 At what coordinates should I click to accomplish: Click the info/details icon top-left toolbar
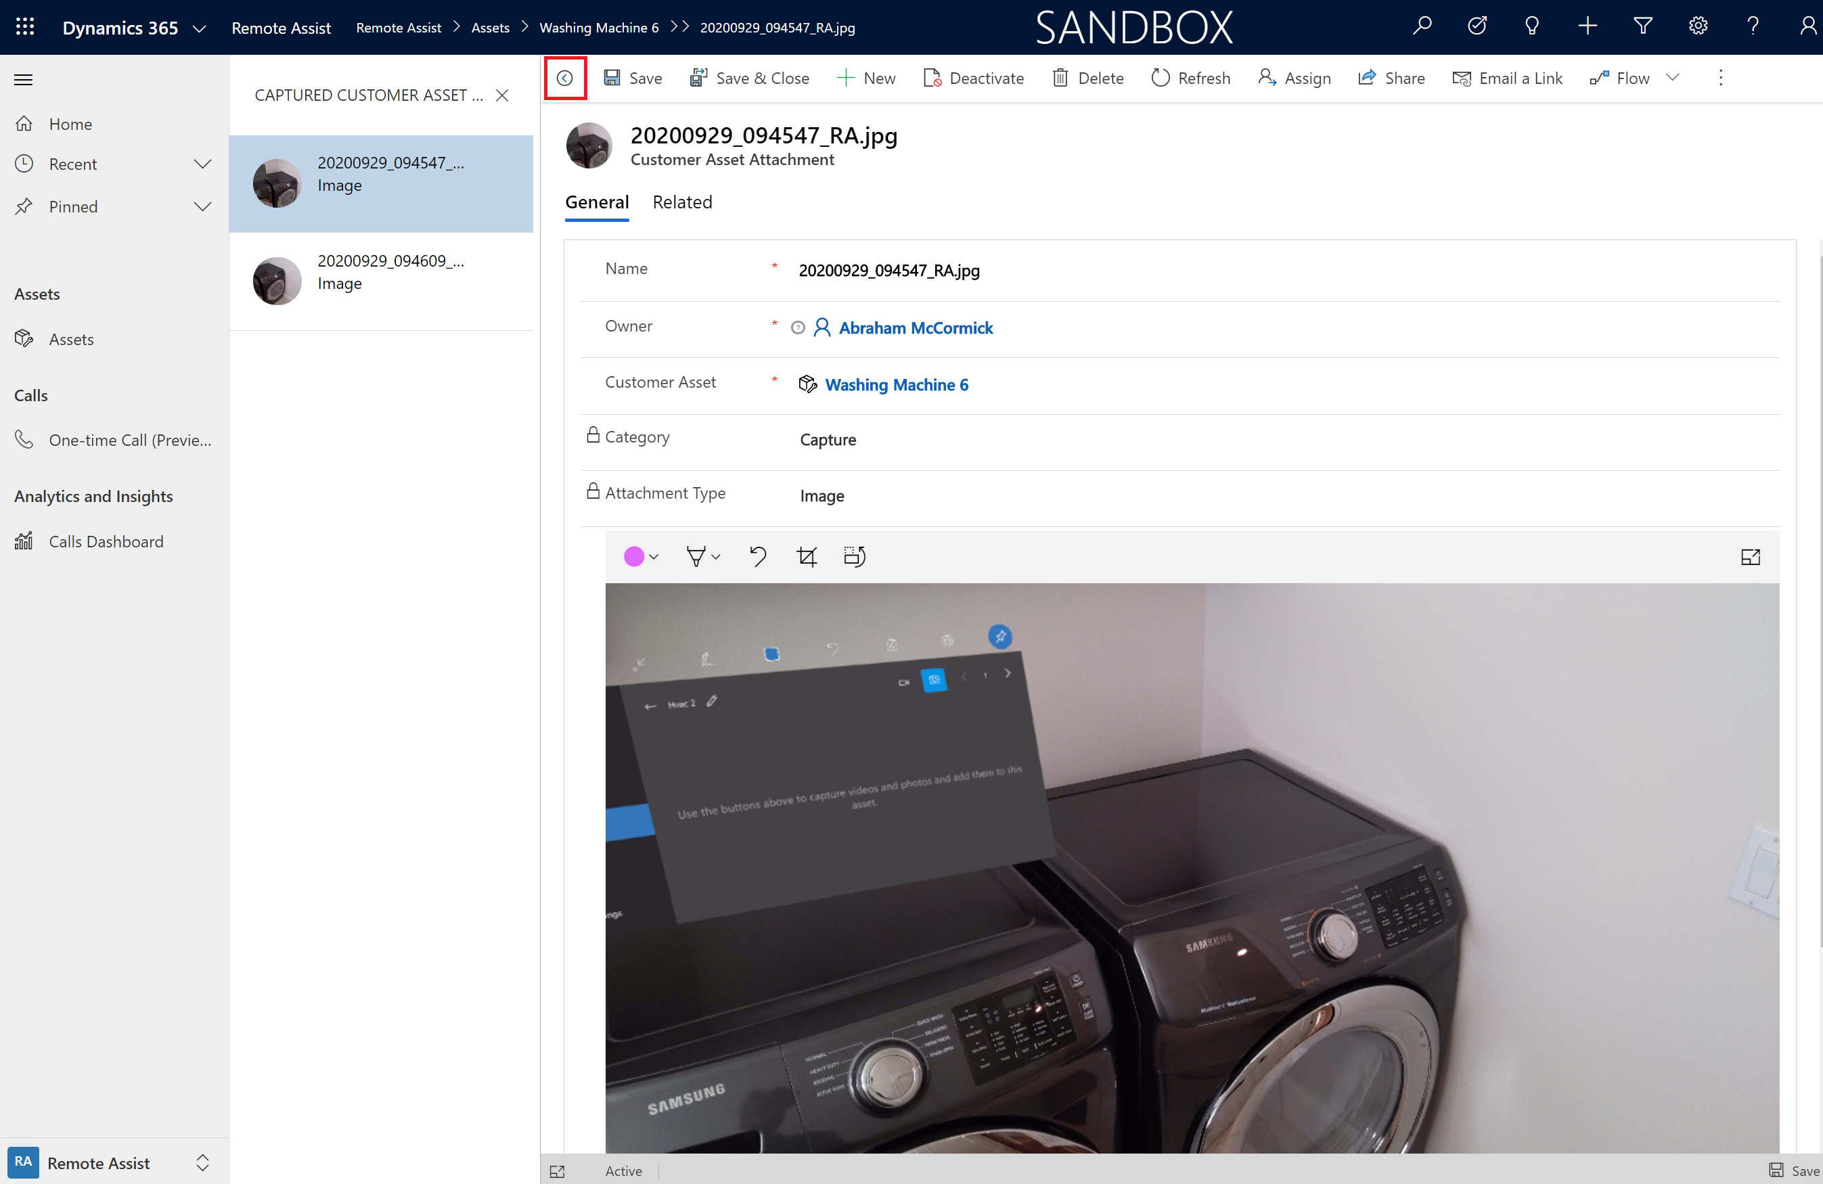(565, 77)
